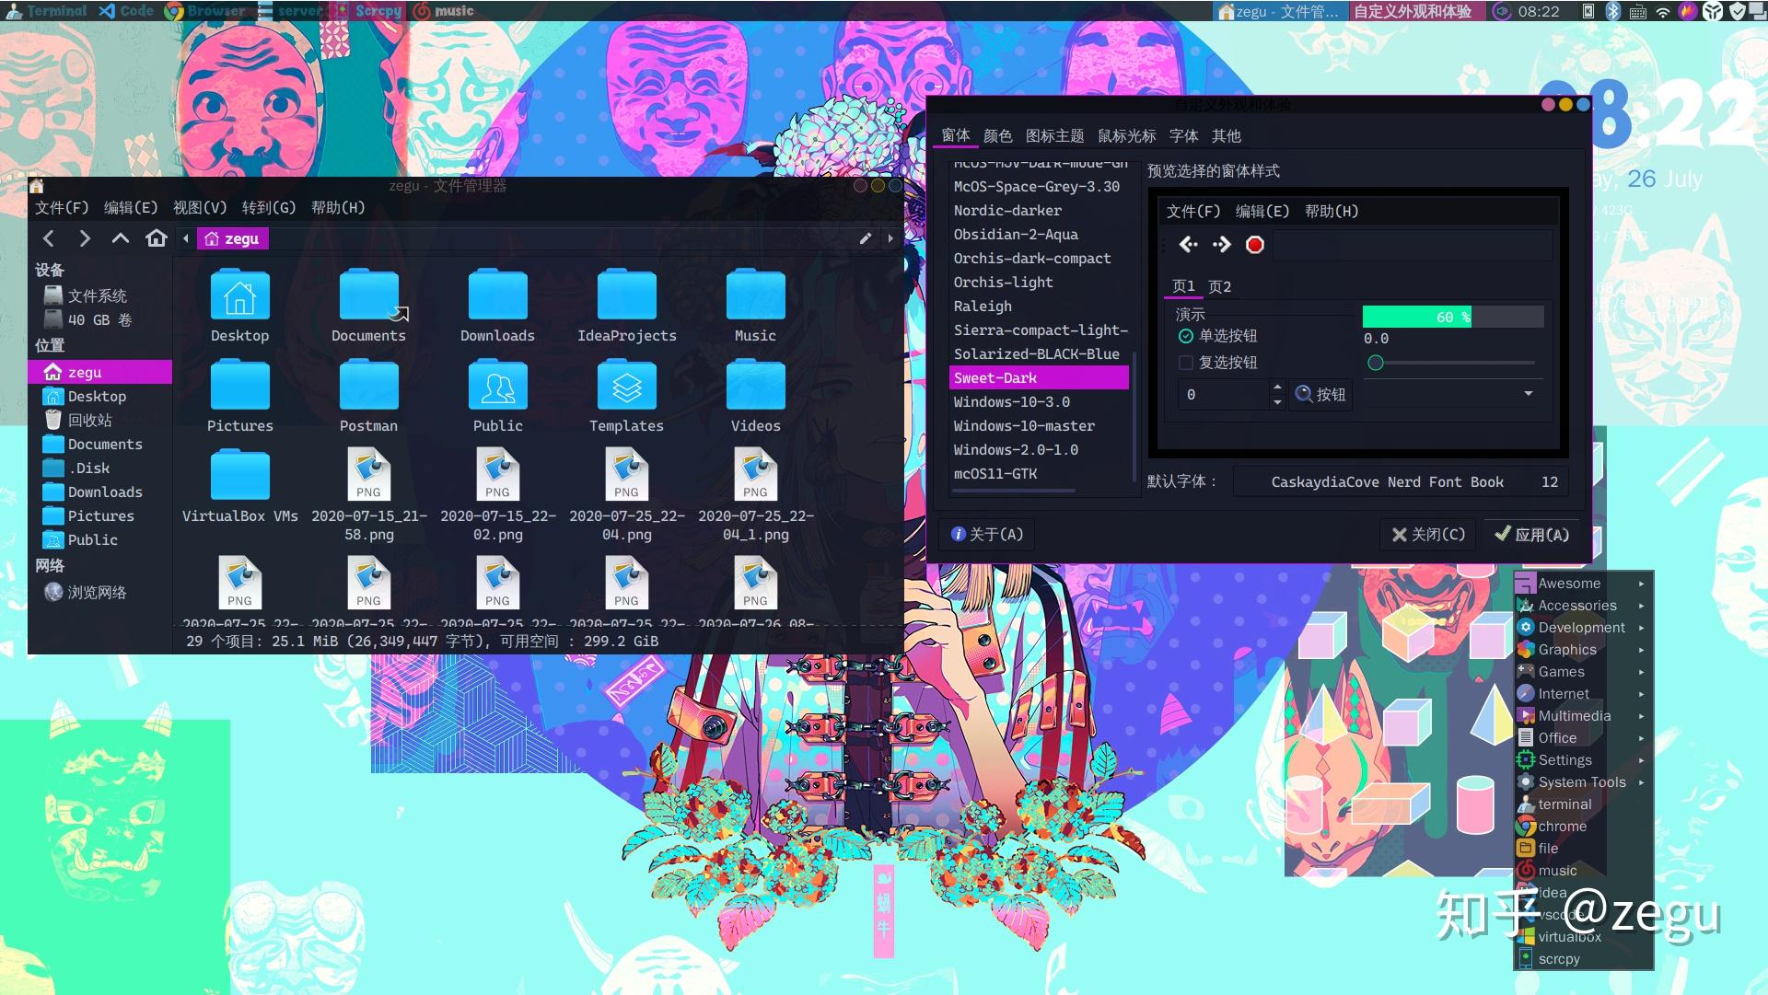Switch to 字体 tab
Viewport: 1768px width, 995px height.
pos(1183,136)
